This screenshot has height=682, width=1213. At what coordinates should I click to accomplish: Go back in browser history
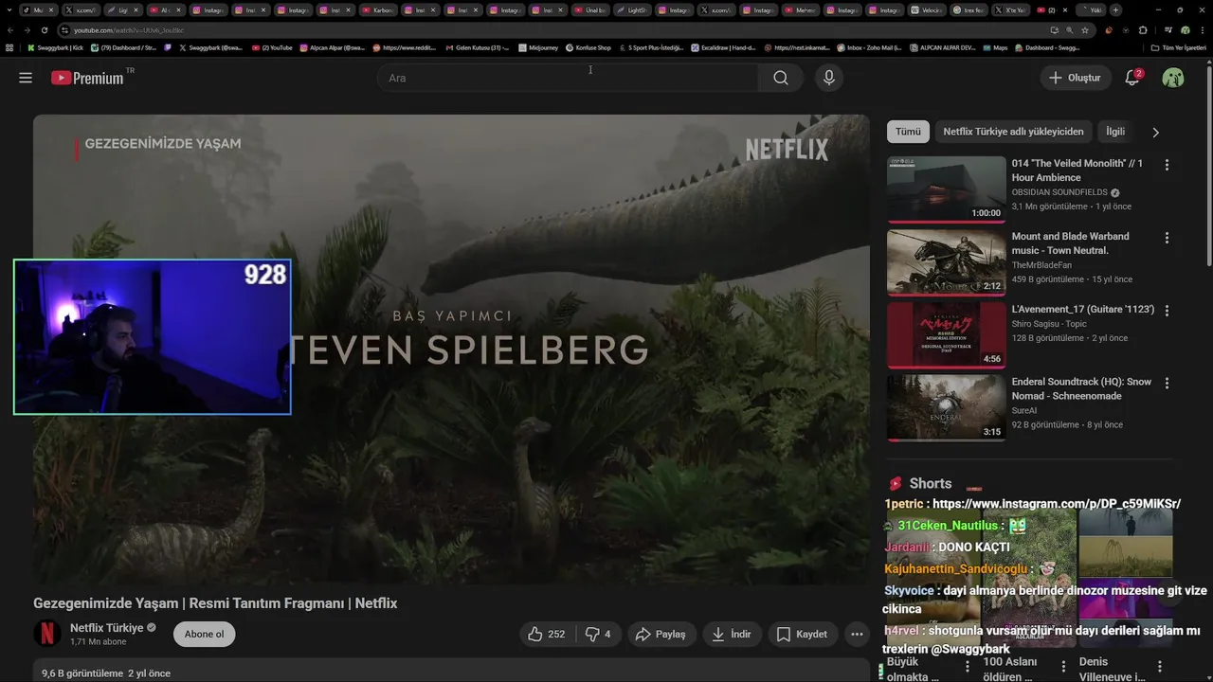10,30
